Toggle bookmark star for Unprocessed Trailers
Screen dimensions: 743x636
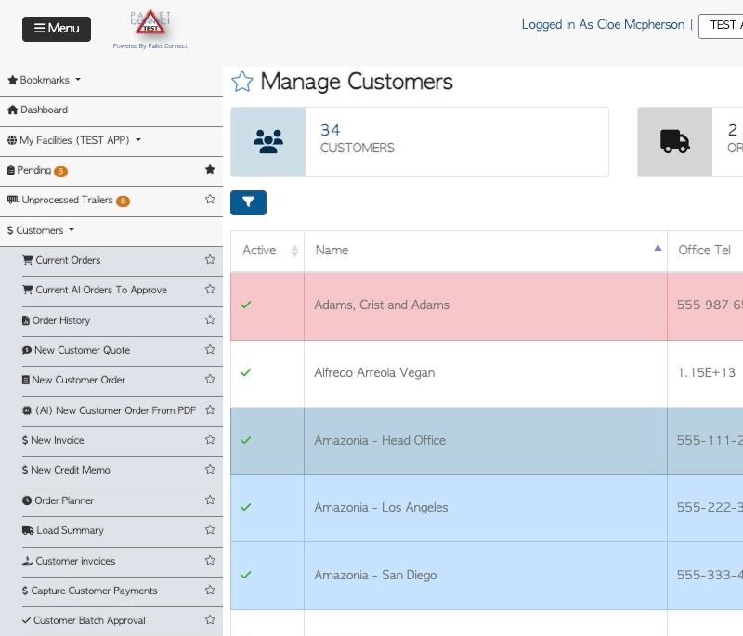[210, 200]
